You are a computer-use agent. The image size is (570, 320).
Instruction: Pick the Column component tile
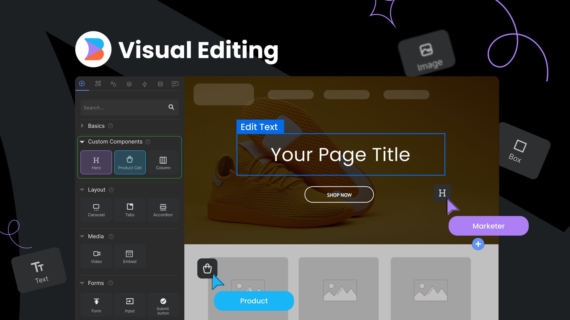click(x=163, y=162)
